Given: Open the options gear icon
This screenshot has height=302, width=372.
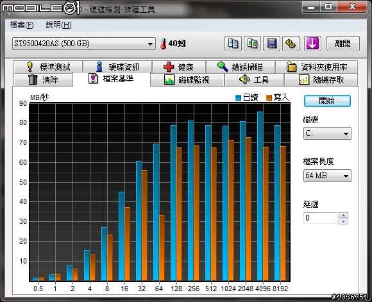Looking at the screenshot, I should point(291,44).
